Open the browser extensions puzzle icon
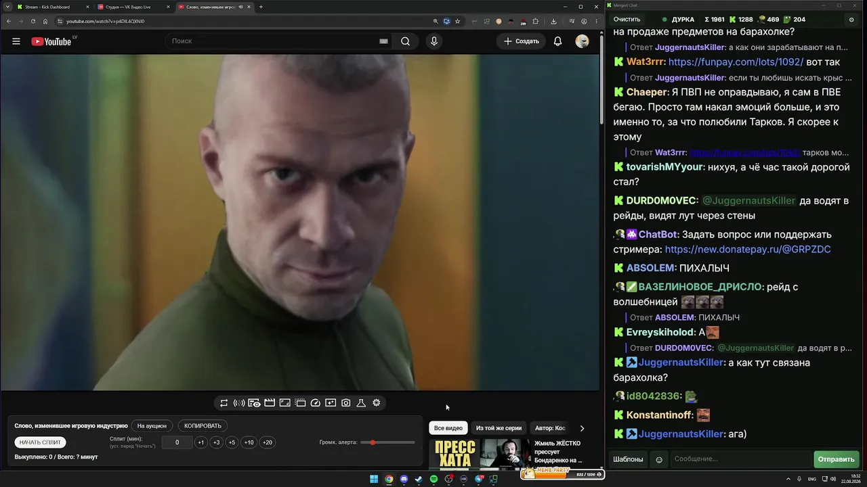This screenshot has height=487, width=867. pyautogui.click(x=535, y=21)
